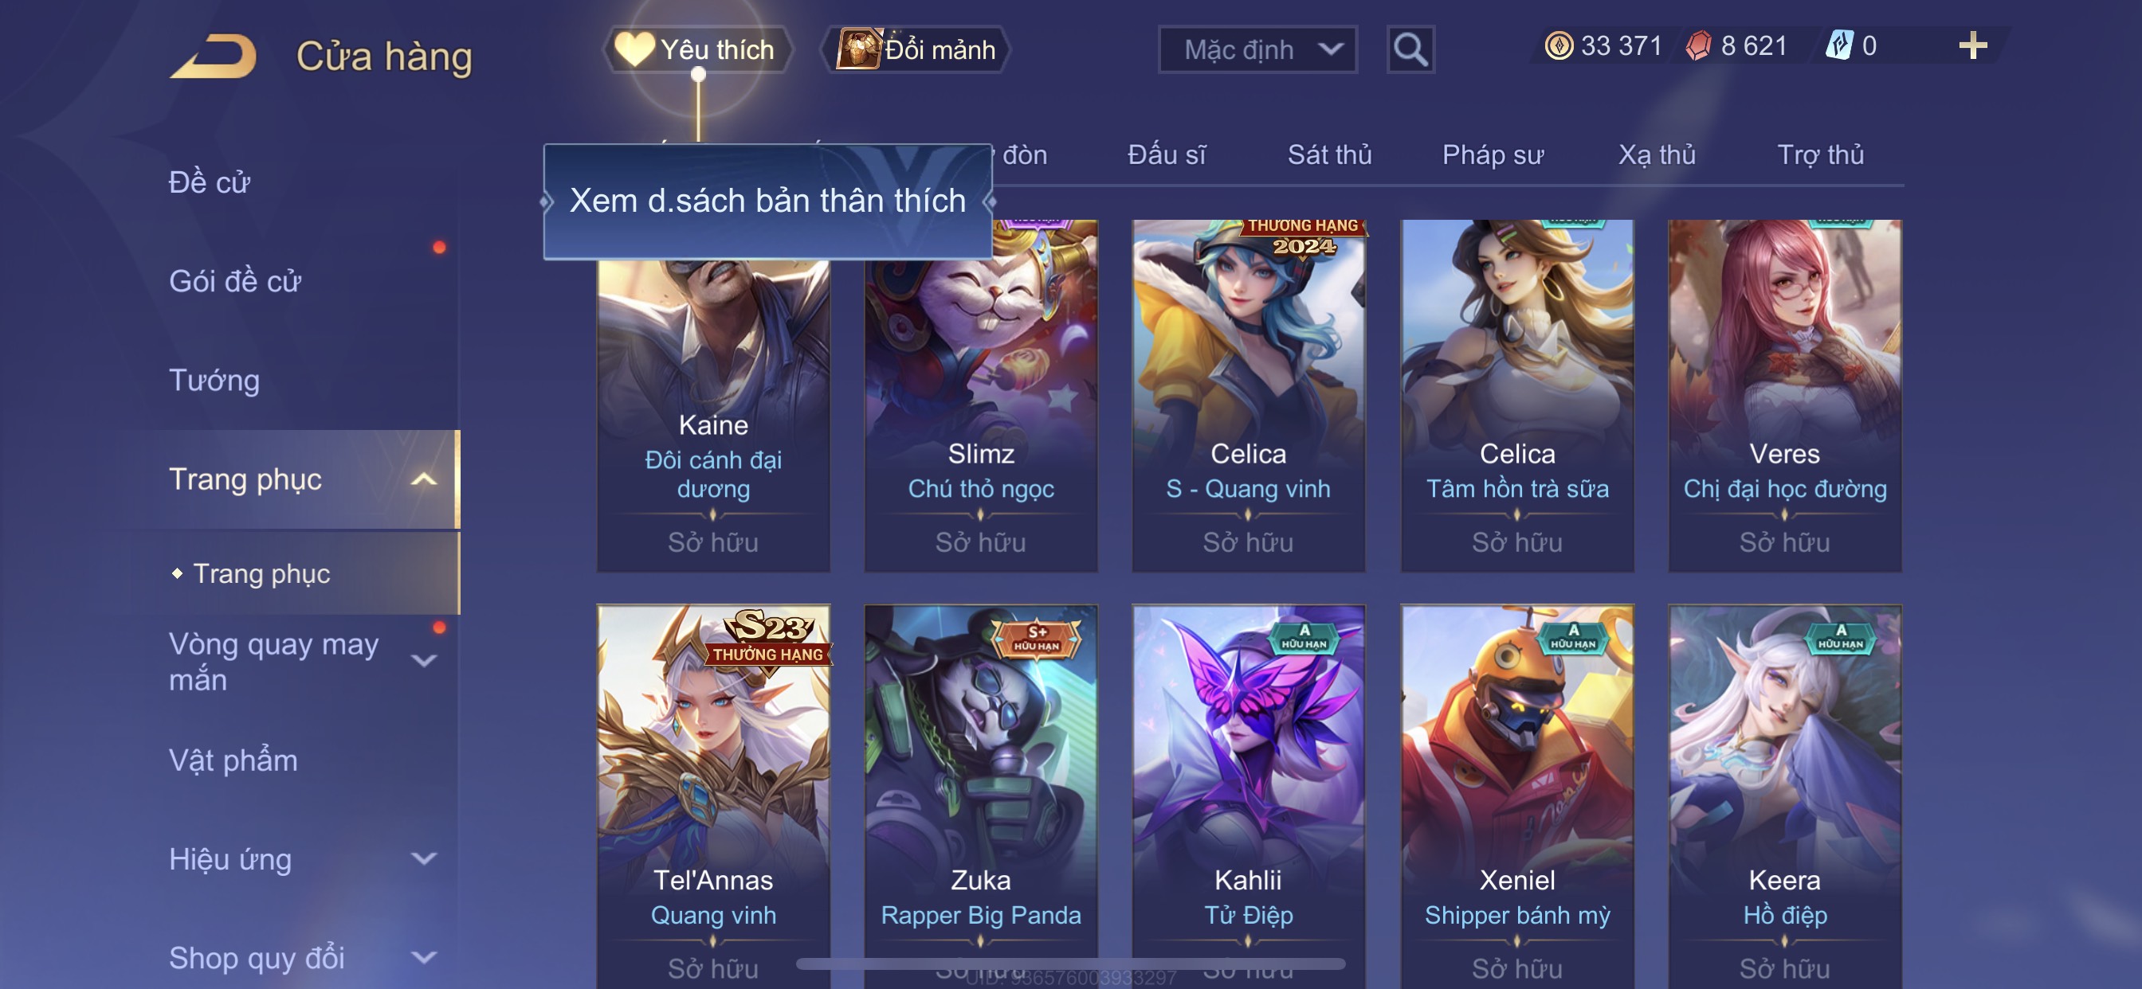Open Đổi mảnh shard exchange icon

(859, 50)
